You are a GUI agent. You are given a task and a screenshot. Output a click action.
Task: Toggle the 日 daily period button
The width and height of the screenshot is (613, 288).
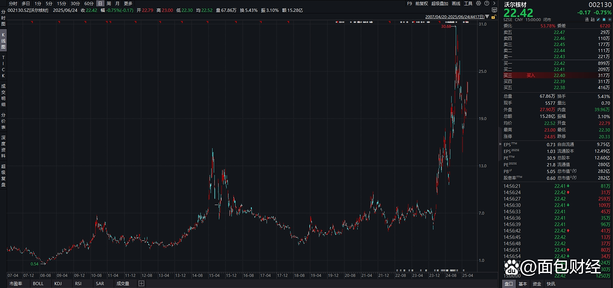[100, 4]
